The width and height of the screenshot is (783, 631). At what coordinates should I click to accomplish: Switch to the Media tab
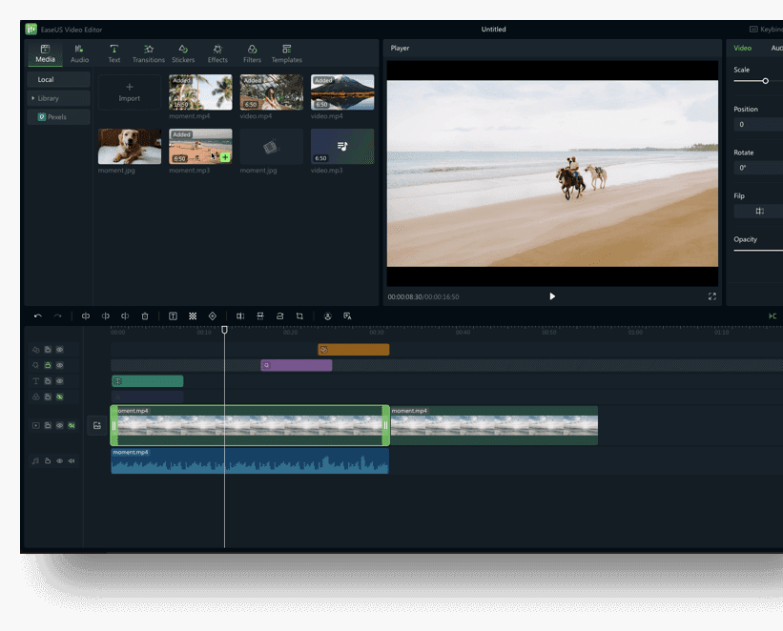(45, 53)
